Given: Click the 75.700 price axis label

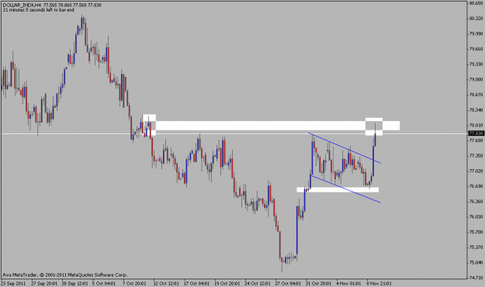Looking at the screenshot, I should pos(476,232).
